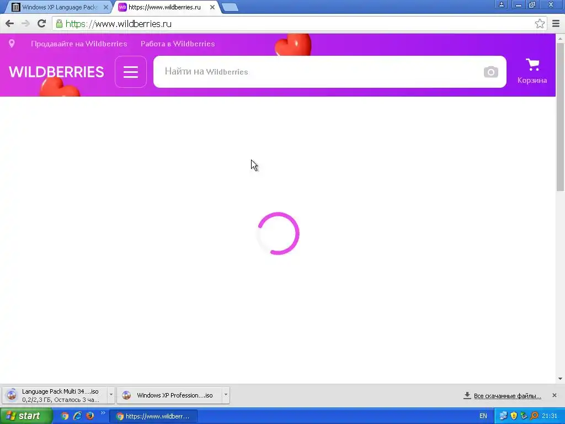Click the browser forward arrow

[25, 24]
